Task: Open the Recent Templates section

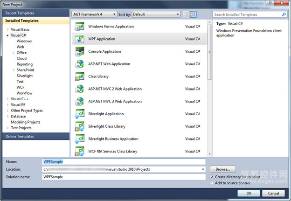Action: pyautogui.click(x=36, y=13)
